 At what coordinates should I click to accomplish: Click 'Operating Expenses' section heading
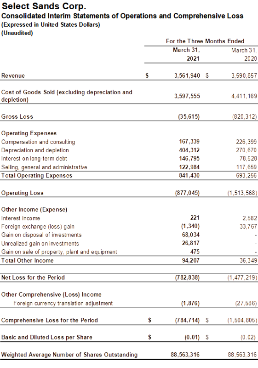29,133
